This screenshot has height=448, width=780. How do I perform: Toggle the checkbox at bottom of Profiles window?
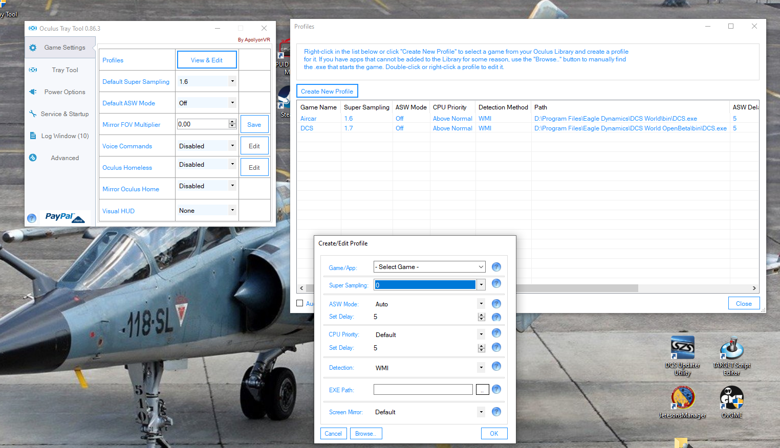tap(300, 303)
